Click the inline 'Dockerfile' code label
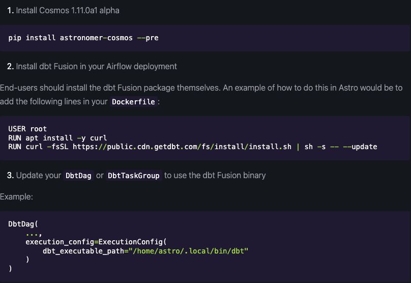 click(133, 102)
